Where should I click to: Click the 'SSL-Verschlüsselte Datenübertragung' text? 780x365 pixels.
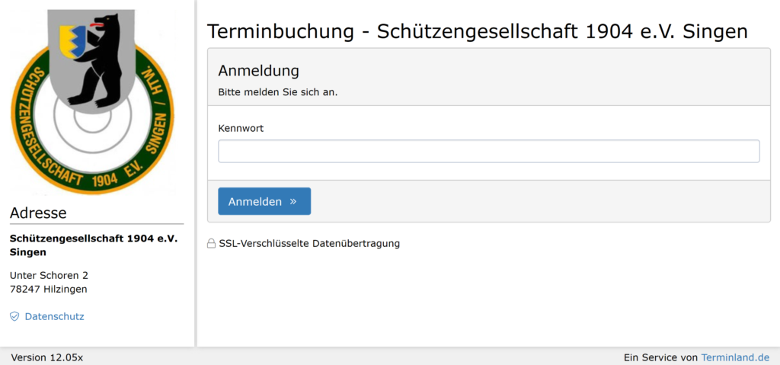coord(309,244)
